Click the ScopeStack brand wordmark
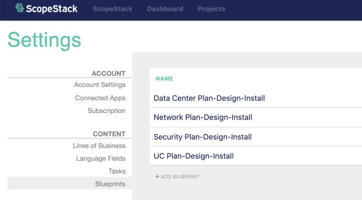This screenshot has width=362, height=200. click(52, 8)
